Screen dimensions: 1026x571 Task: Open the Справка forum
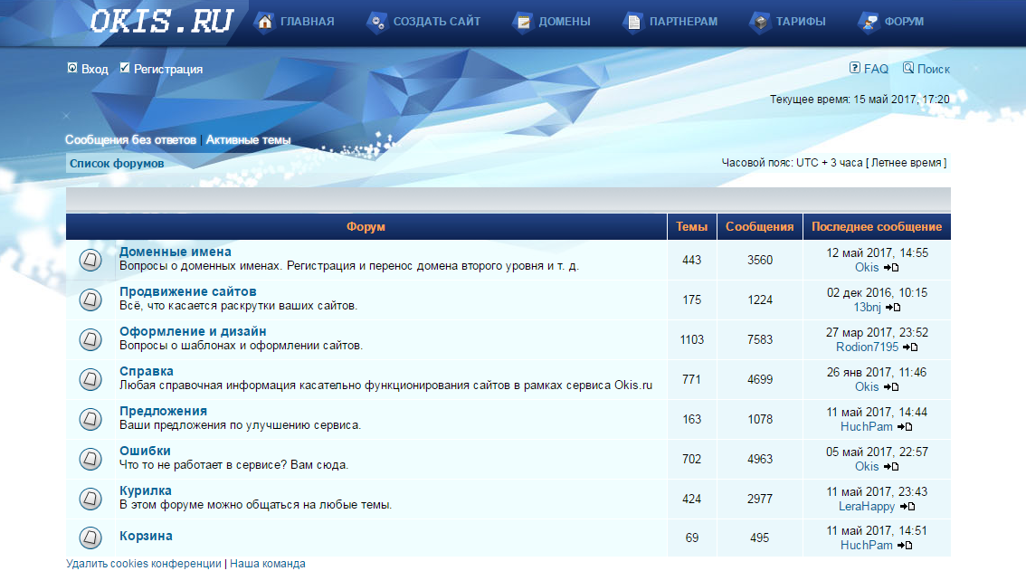coord(147,371)
